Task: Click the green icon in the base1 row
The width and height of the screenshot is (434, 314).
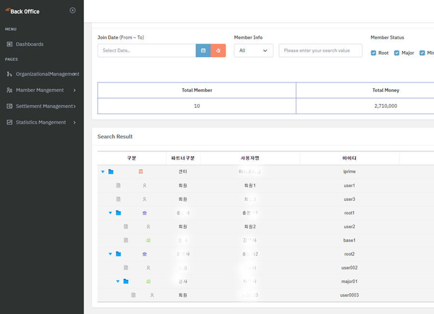Action: pos(149,240)
